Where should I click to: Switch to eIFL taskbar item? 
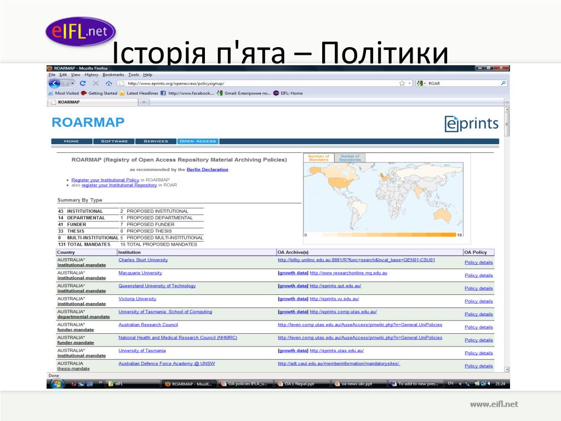click(133, 384)
